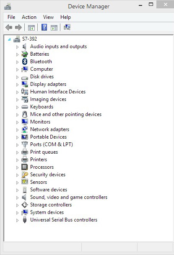This screenshot has height=255, width=174.
Task: Open the blue question mark Help icon
Action: pos(44,27)
